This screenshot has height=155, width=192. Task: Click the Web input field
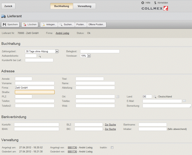(x=95, y=106)
